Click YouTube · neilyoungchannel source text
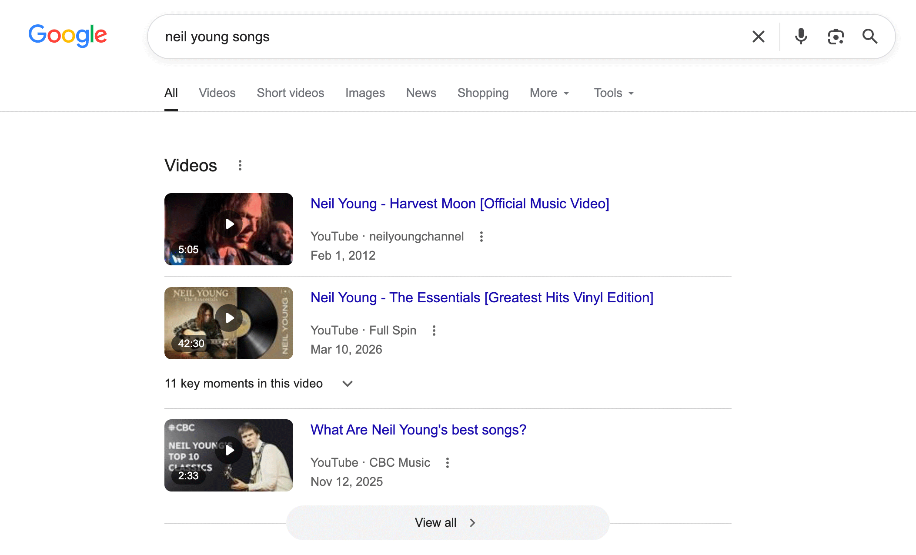 [387, 237]
